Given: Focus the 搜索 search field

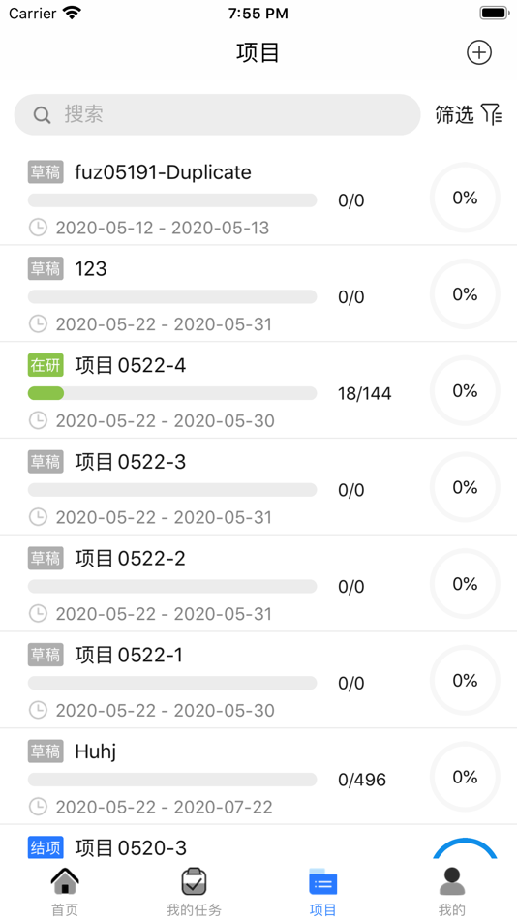Looking at the screenshot, I should pyautogui.click(x=217, y=115).
